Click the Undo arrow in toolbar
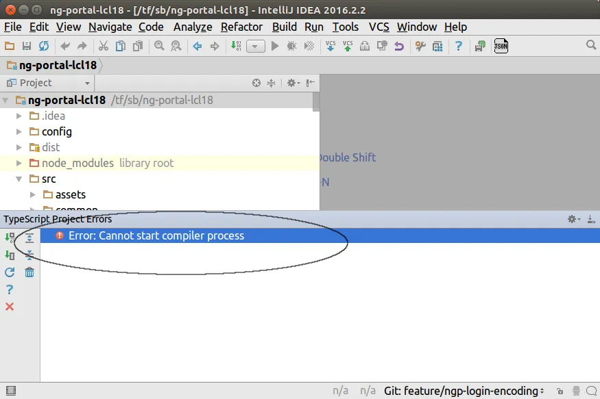The width and height of the screenshot is (600, 399). (x=65, y=47)
